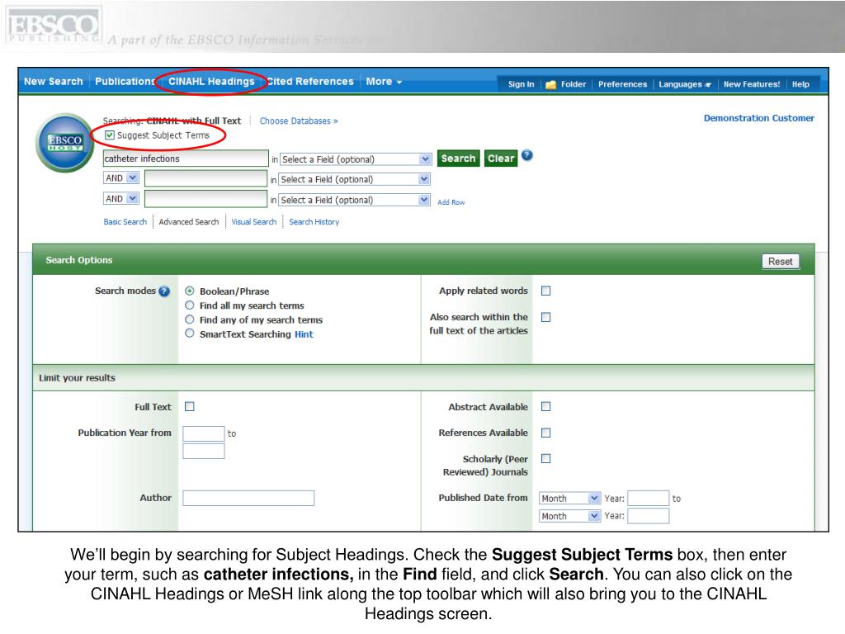Image resolution: width=845 pixels, height=634 pixels.
Task: Click Demonstration Customer text
Action: click(x=759, y=118)
